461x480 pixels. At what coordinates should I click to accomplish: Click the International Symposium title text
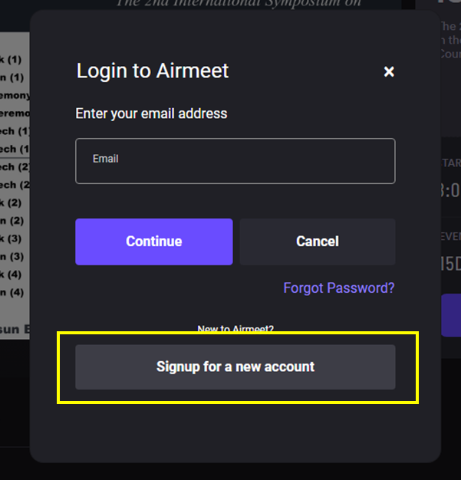pyautogui.click(x=239, y=4)
